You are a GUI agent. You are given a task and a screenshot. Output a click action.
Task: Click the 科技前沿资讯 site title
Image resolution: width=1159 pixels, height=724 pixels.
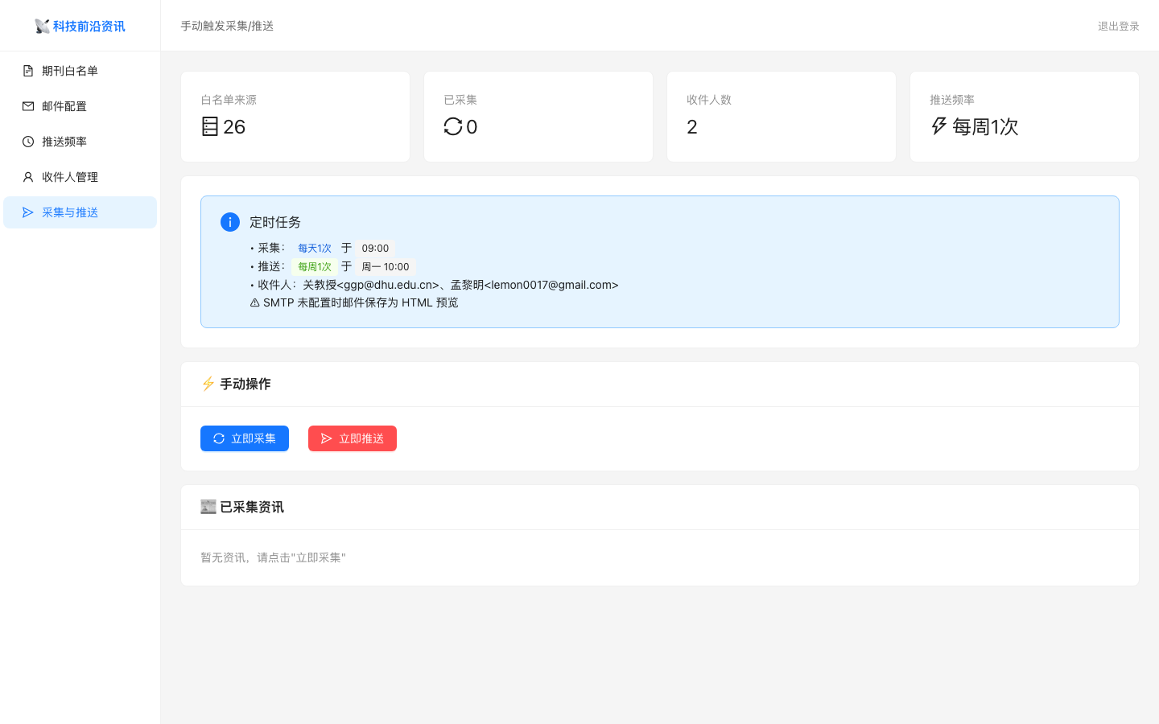[x=89, y=27]
